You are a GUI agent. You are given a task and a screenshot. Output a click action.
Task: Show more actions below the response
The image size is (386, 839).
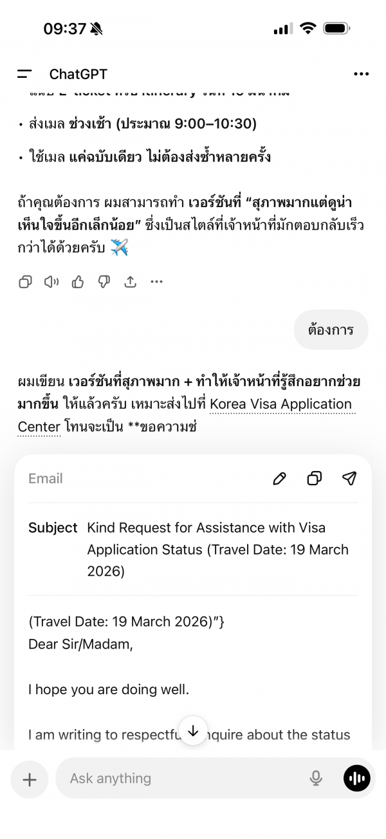coord(156,282)
